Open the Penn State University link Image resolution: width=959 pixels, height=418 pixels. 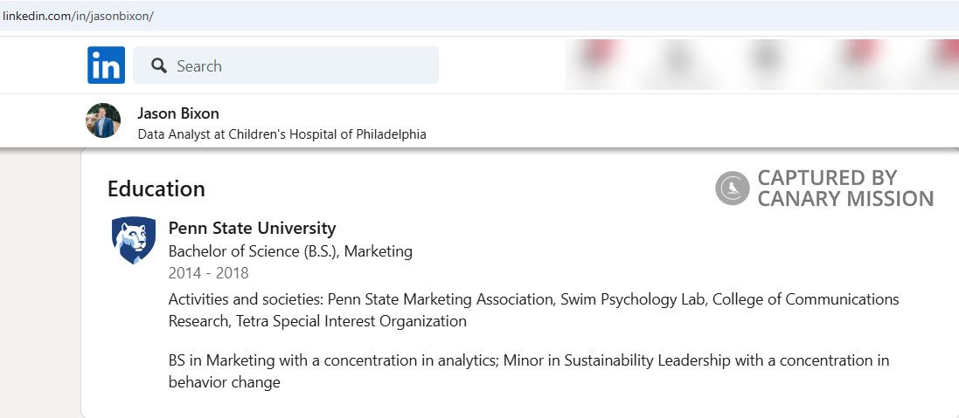252,229
